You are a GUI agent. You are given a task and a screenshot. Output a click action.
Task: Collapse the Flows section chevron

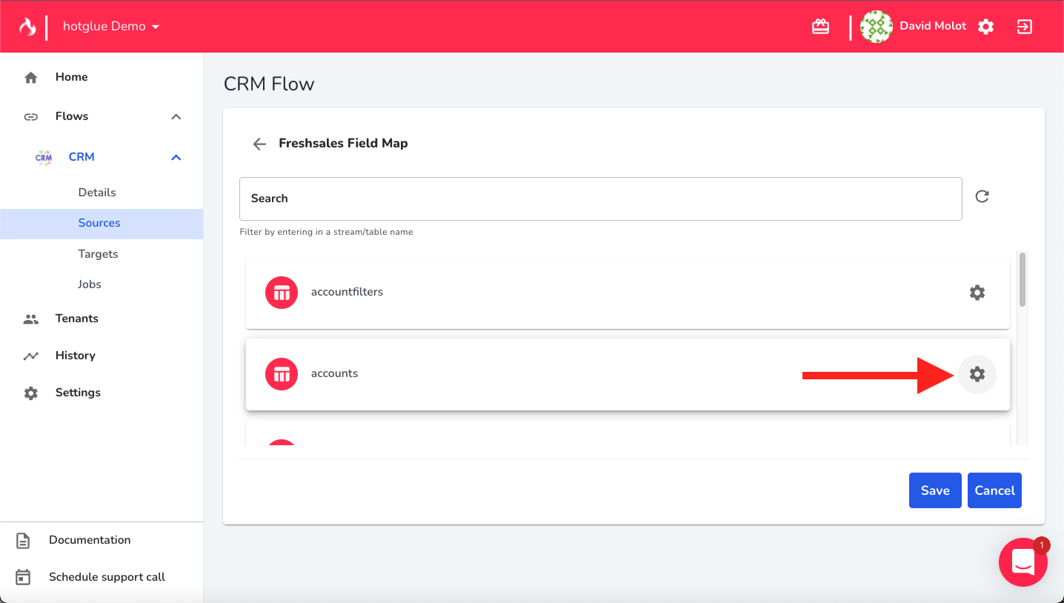tap(176, 116)
